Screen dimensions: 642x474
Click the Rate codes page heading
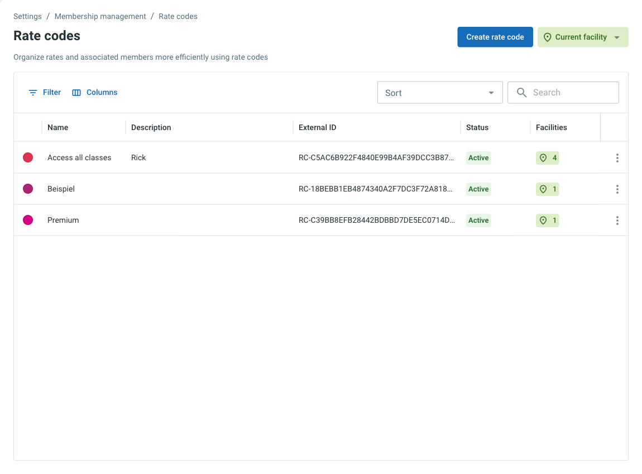[x=47, y=36]
